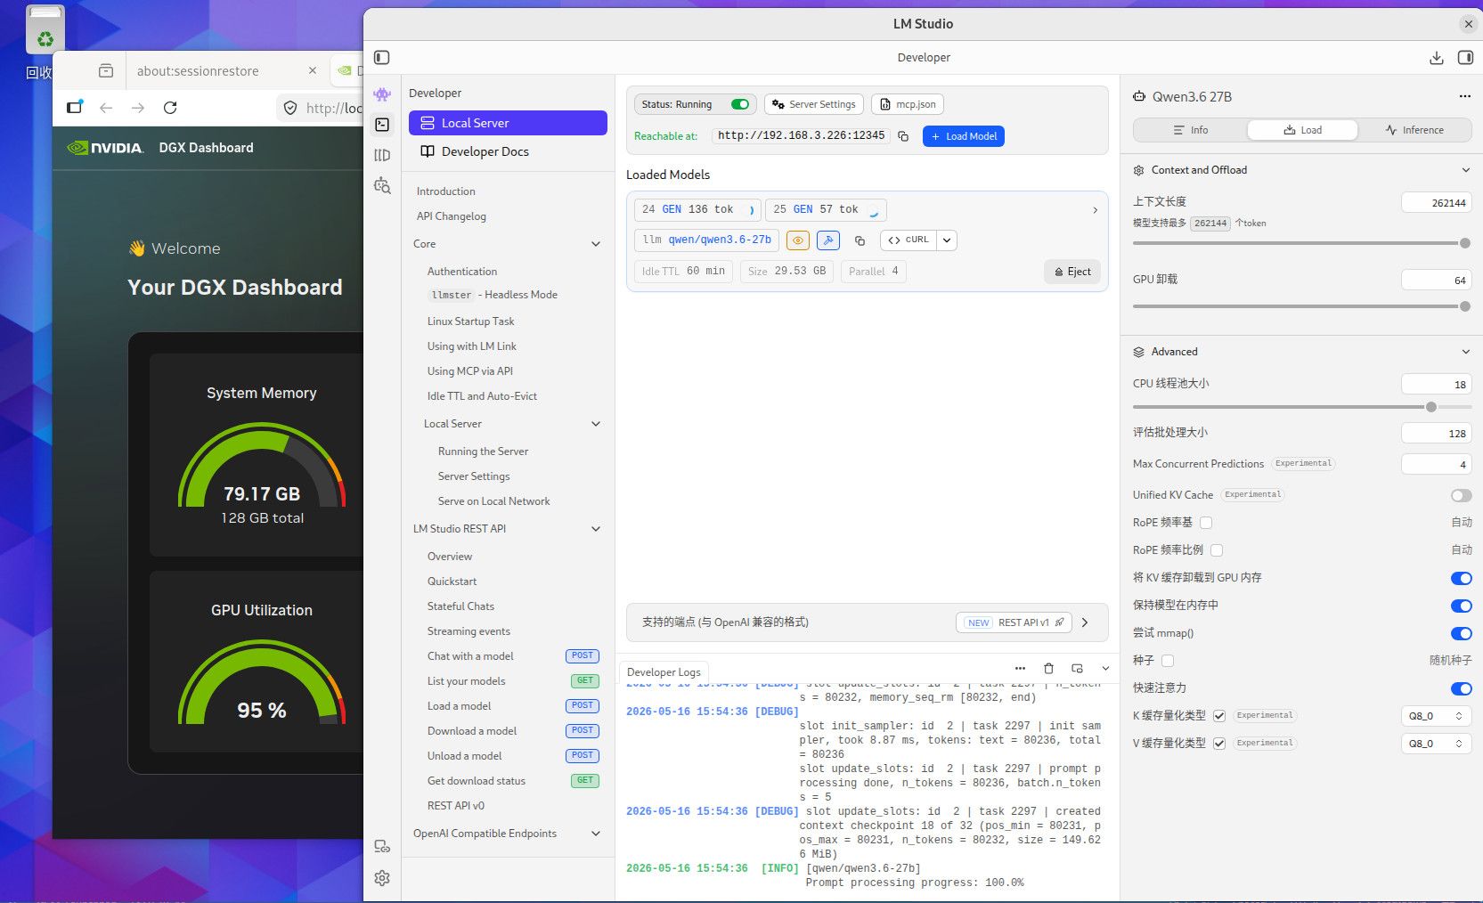Enable the Unified KV Cache switch
Screen dimensions: 1483x903
pos(1461,495)
